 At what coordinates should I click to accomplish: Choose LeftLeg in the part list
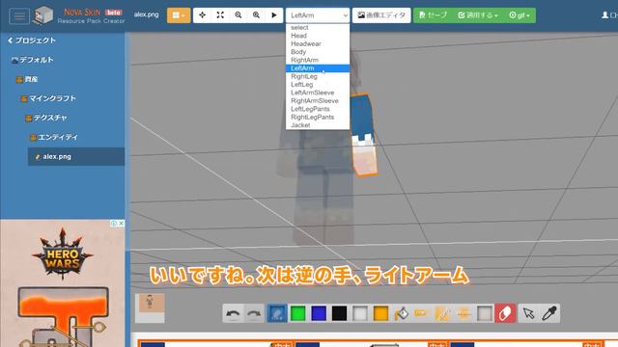318,85
